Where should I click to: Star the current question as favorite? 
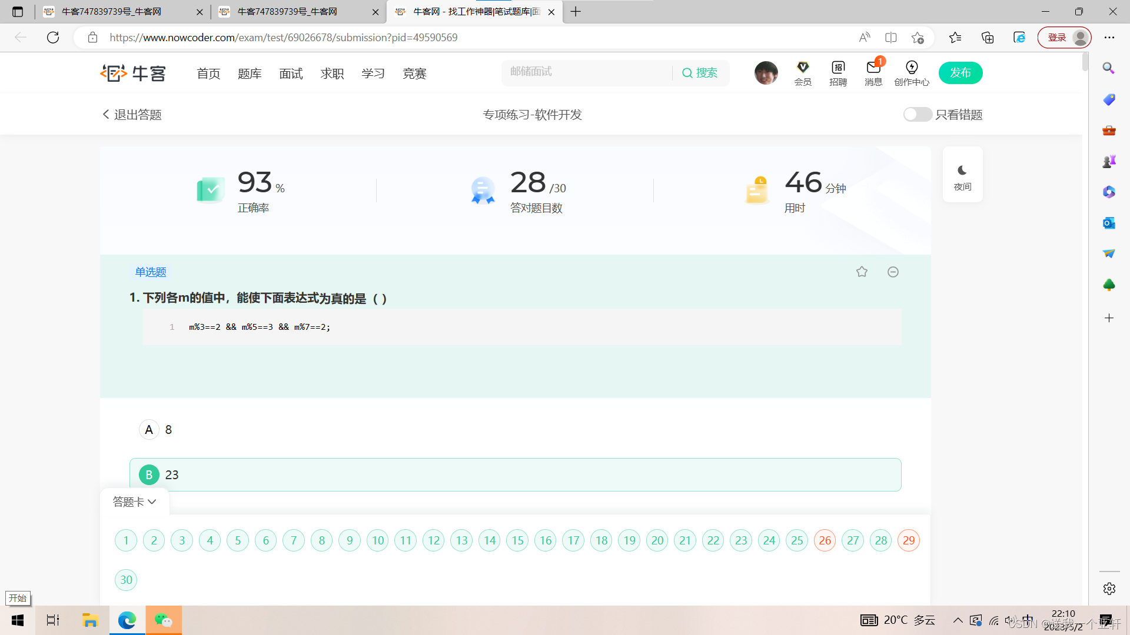(862, 272)
